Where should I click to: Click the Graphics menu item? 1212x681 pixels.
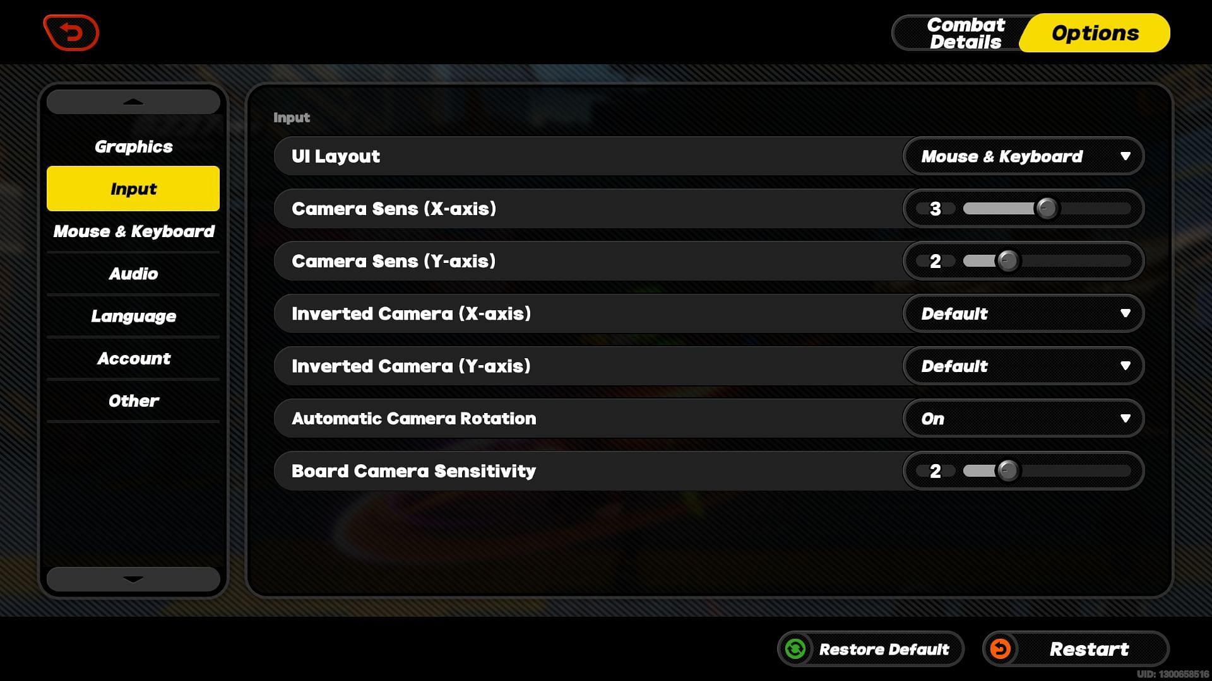click(133, 146)
